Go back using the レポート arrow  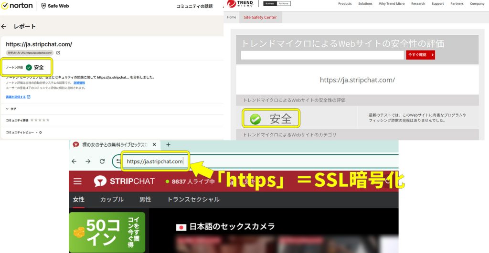pyautogui.click(x=4, y=27)
